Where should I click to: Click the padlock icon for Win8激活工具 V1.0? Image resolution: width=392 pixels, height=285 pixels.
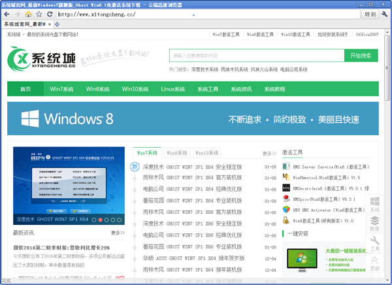(286, 220)
